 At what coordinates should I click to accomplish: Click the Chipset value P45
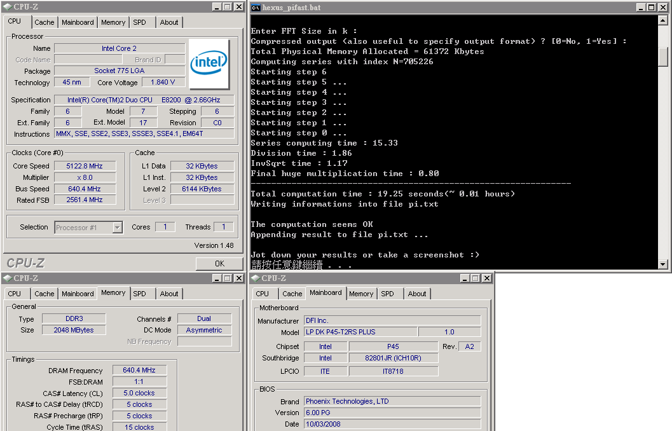tap(394, 346)
